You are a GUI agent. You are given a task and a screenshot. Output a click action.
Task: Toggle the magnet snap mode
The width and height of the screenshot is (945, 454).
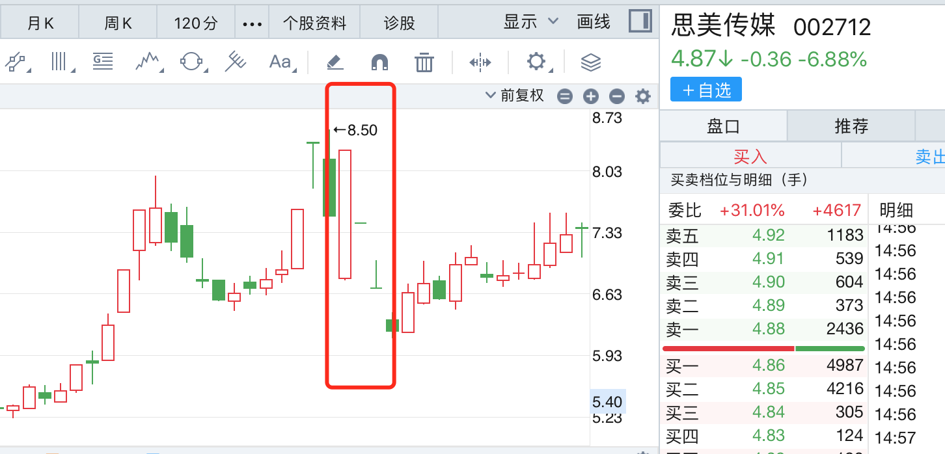click(379, 62)
